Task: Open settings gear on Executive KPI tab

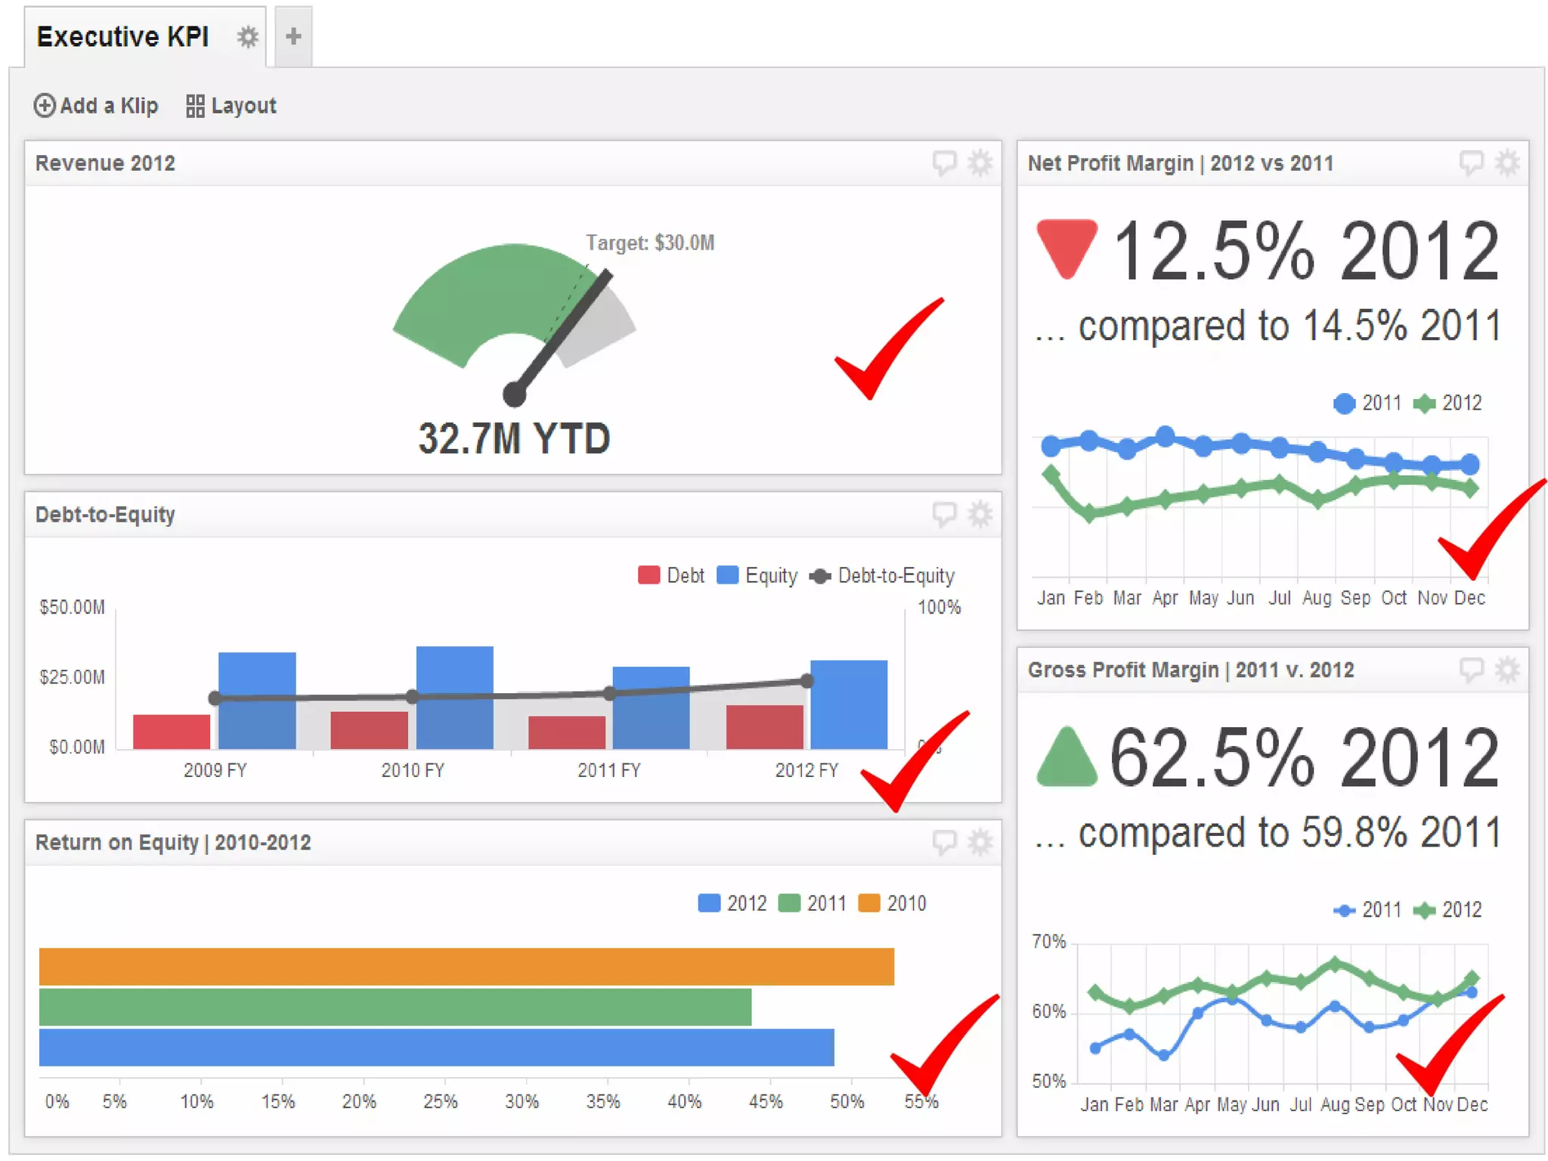Action: pyautogui.click(x=247, y=36)
